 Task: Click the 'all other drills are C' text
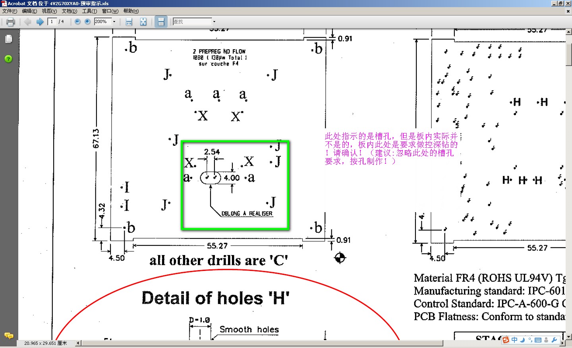218,261
